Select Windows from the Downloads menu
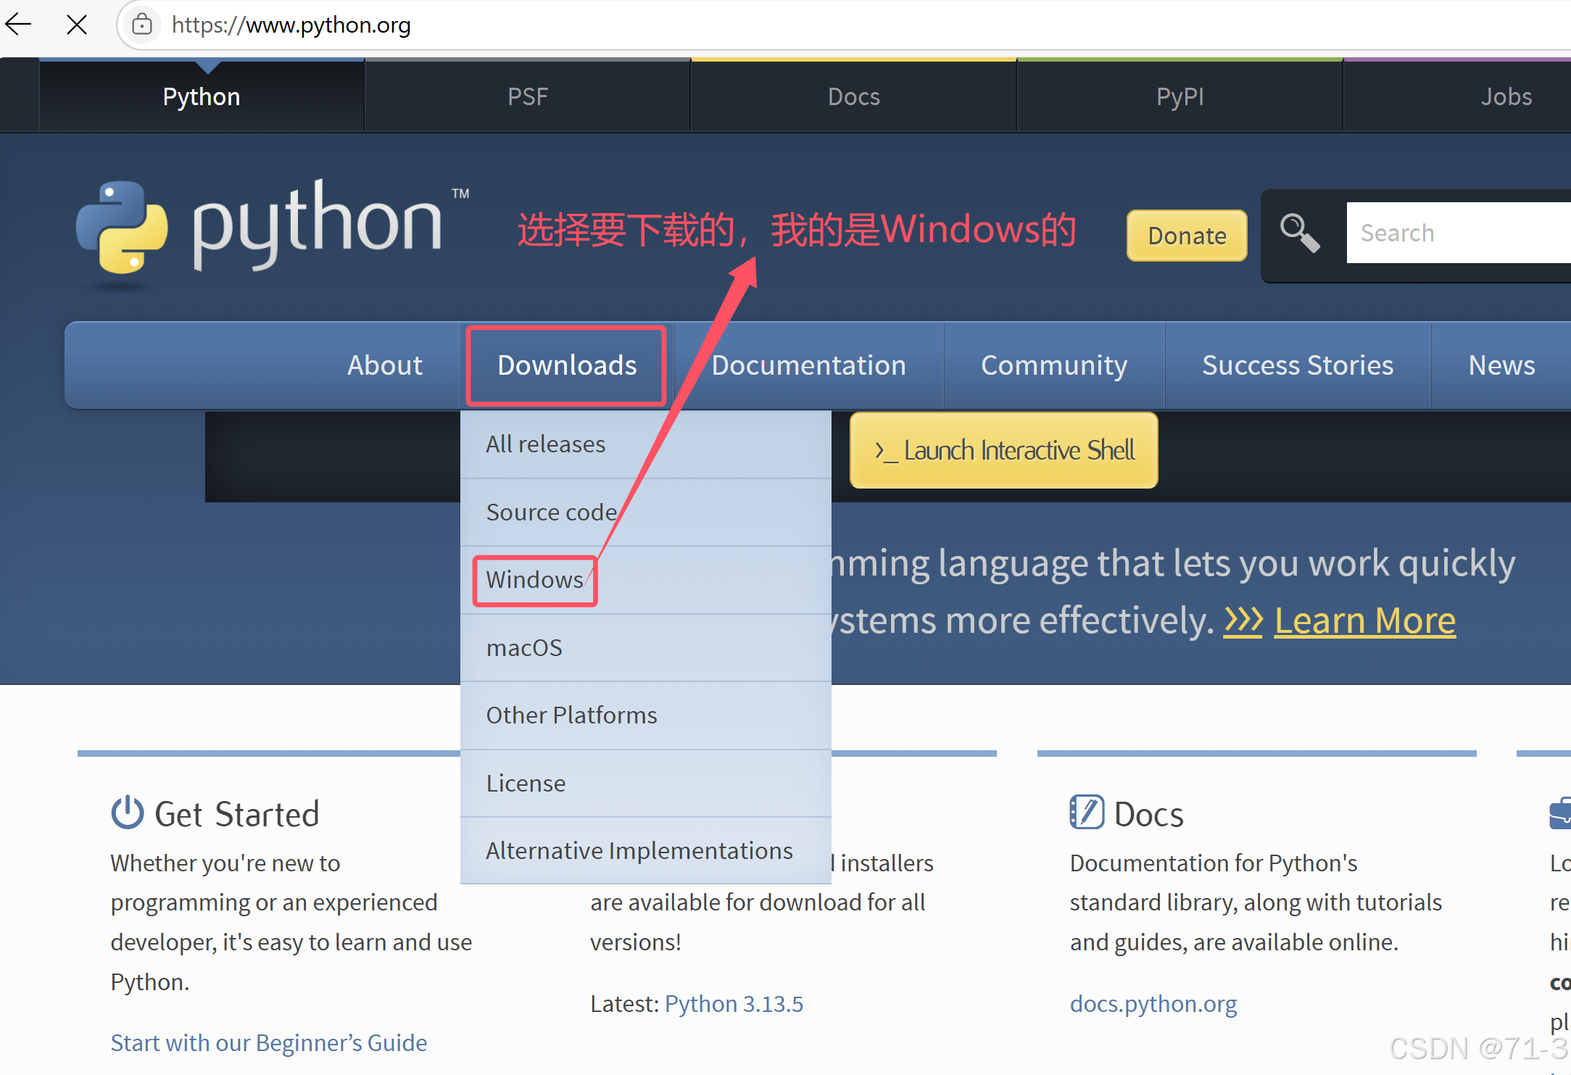The height and width of the screenshot is (1075, 1571). (x=534, y=579)
